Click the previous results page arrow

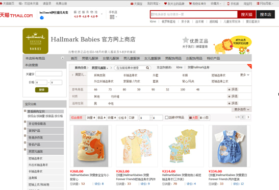[x=243, y=117]
